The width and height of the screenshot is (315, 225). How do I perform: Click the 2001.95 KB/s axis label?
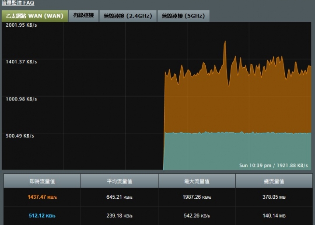coord(21,25)
